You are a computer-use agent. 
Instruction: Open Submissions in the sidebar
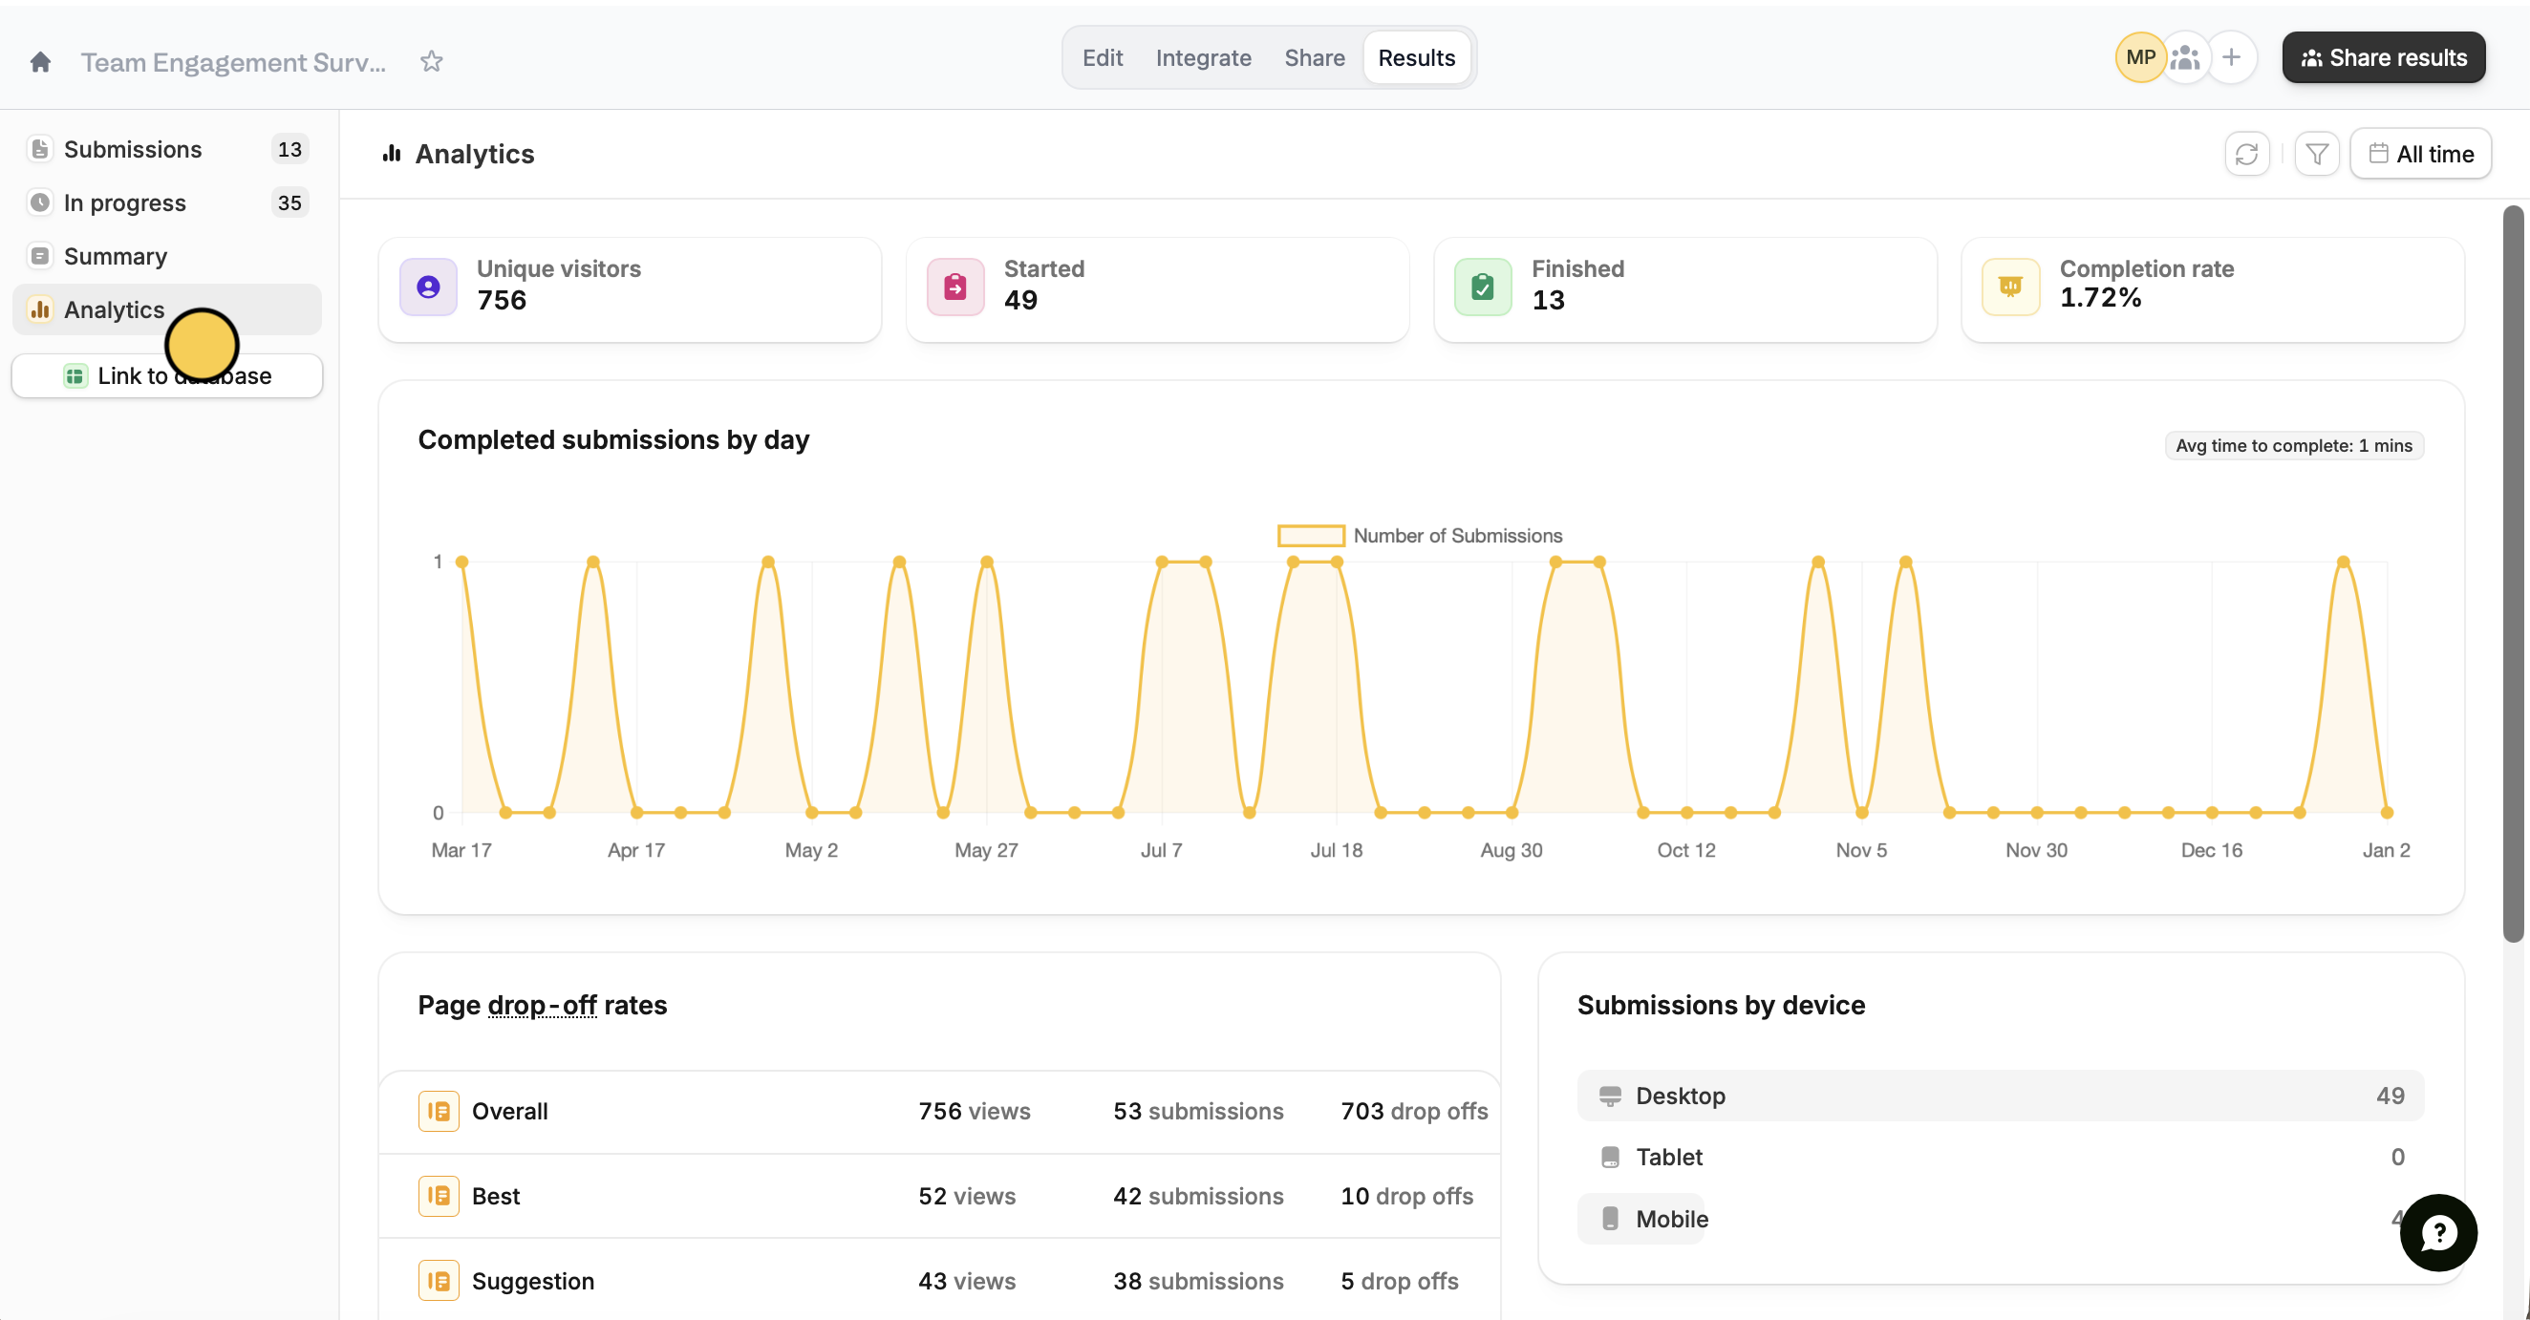click(133, 149)
